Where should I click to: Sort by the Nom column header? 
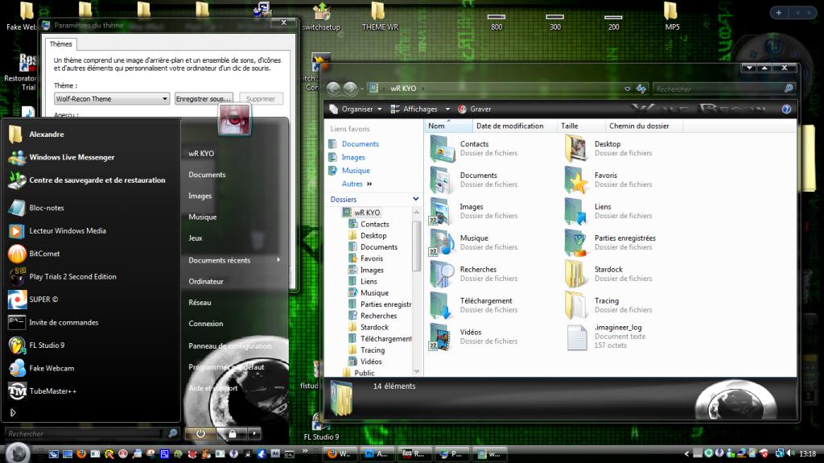click(447, 126)
